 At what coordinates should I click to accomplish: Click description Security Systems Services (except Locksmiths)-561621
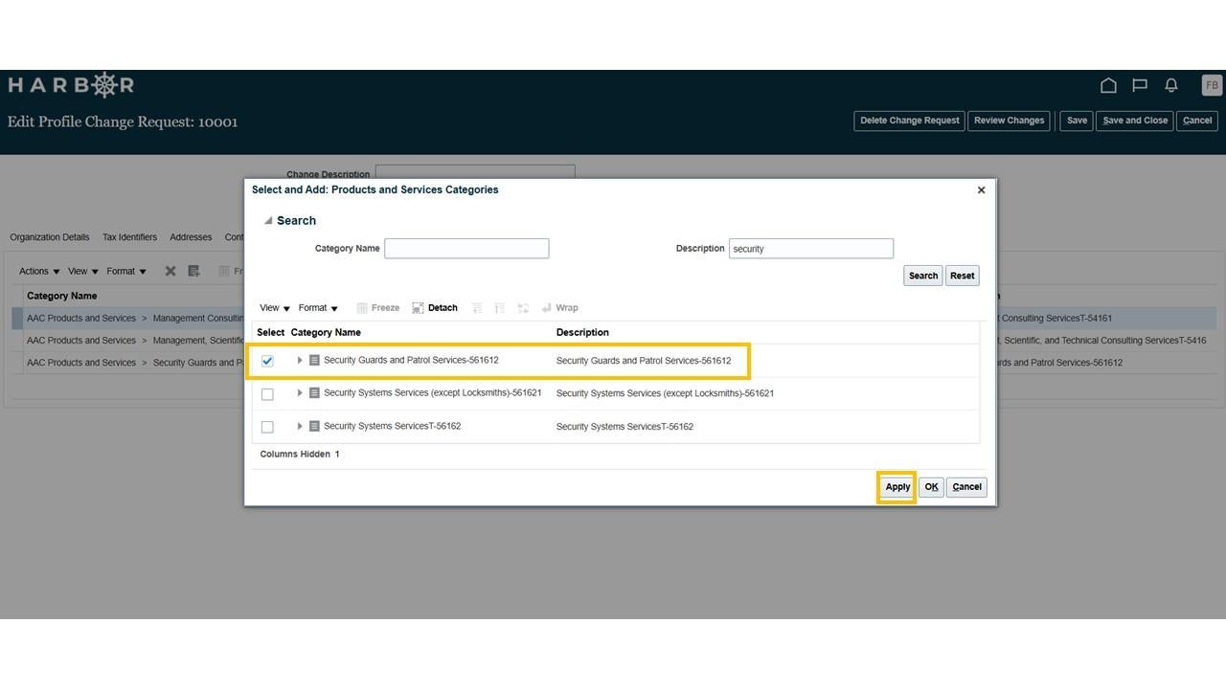pyautogui.click(x=665, y=393)
